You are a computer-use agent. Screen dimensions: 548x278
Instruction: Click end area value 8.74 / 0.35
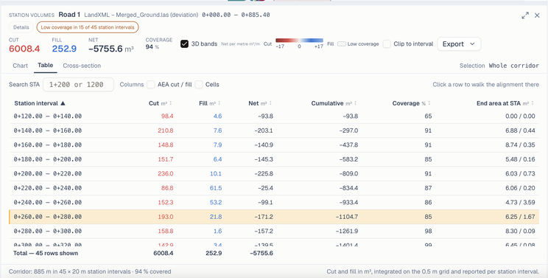[520, 145]
